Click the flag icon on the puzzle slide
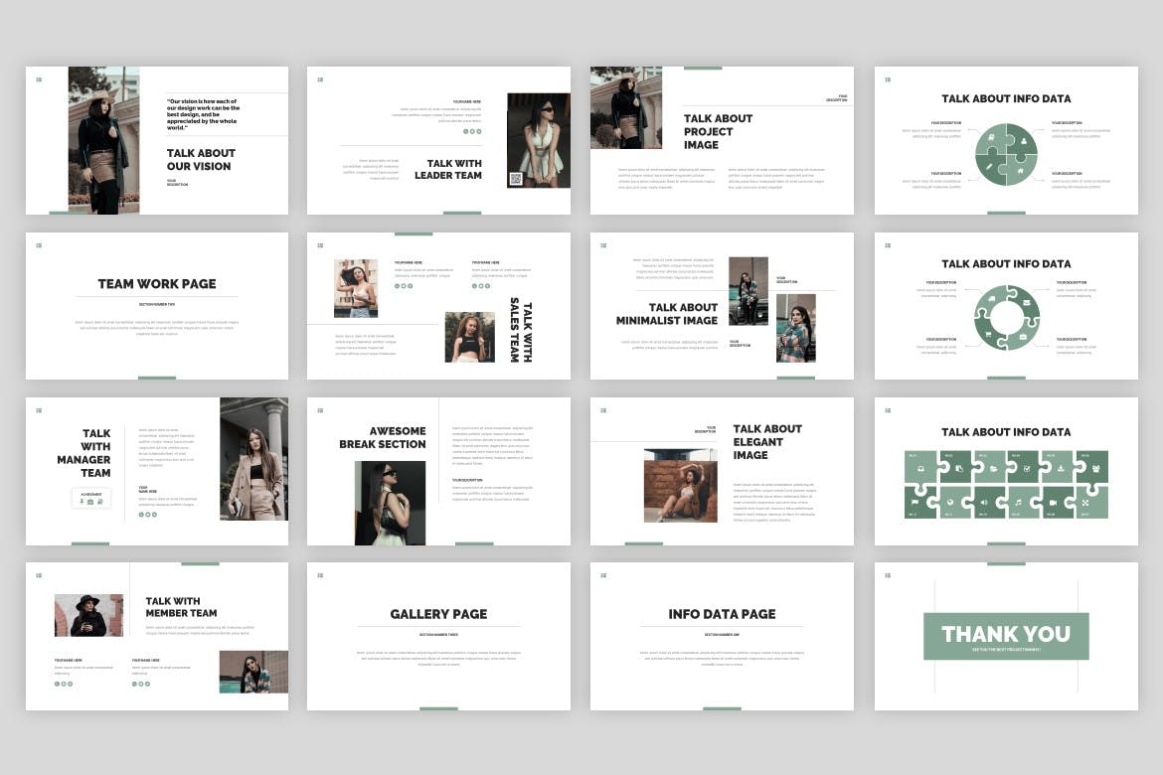The height and width of the screenshot is (775, 1163). click(x=915, y=502)
